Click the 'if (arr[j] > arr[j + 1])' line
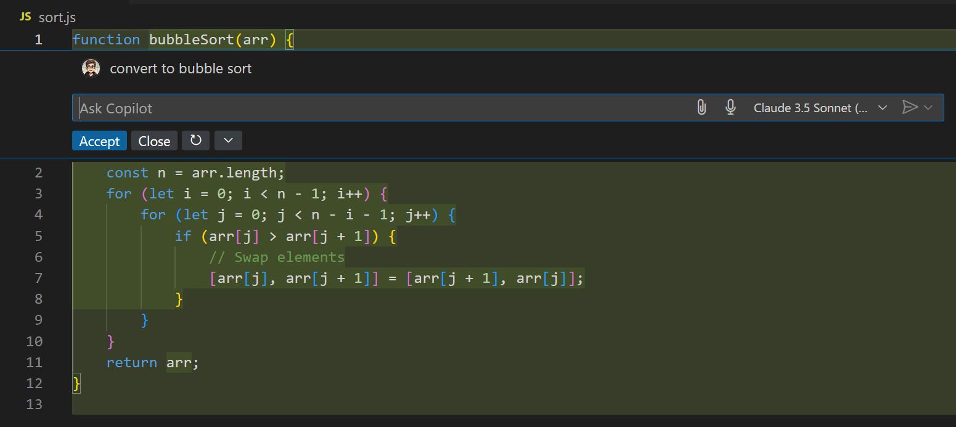956x427 pixels. pyautogui.click(x=285, y=236)
